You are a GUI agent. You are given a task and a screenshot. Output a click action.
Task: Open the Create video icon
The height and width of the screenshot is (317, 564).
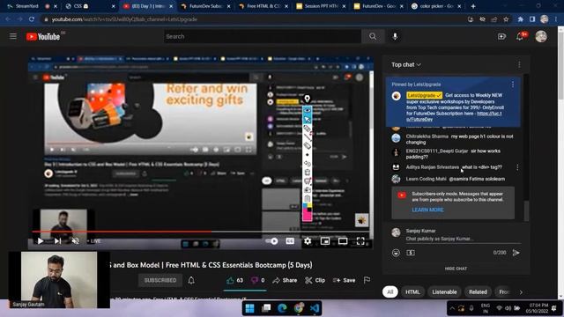tap(501, 37)
